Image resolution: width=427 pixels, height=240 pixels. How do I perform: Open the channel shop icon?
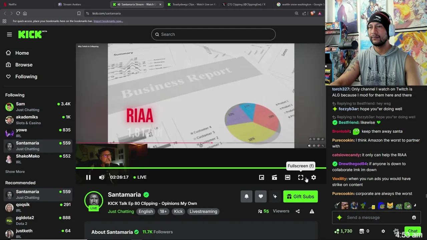click(362, 231)
